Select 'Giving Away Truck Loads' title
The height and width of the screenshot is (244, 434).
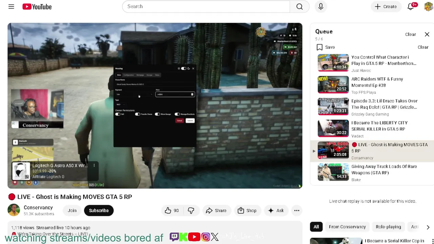coord(384,169)
